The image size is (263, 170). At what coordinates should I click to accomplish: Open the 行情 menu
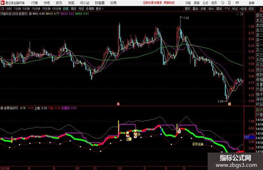click(35, 3)
